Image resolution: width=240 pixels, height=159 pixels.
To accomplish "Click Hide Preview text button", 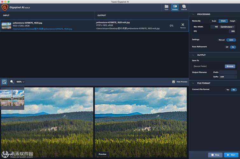I will tap(182, 82).
